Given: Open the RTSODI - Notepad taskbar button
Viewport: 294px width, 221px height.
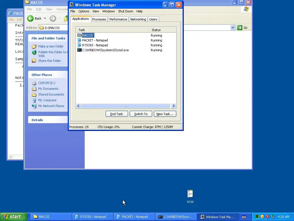Looking at the screenshot, I should [x=93, y=217].
